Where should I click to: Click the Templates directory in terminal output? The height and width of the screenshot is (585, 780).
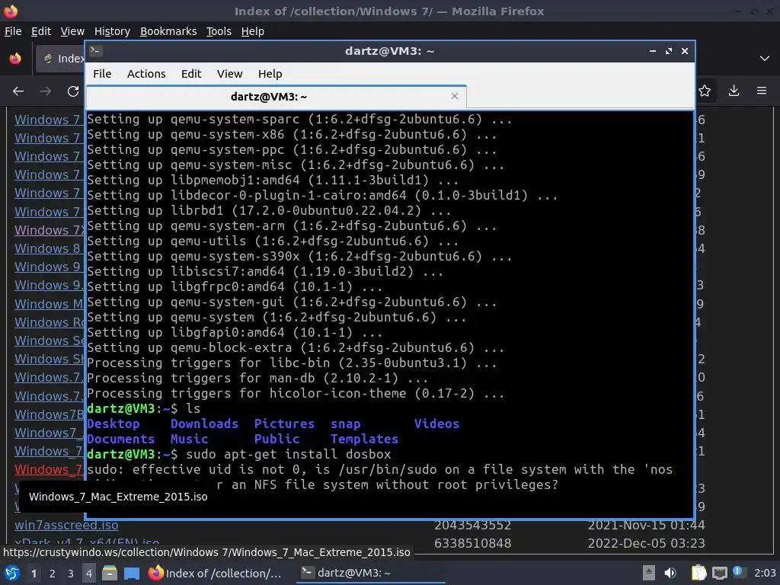click(x=365, y=440)
